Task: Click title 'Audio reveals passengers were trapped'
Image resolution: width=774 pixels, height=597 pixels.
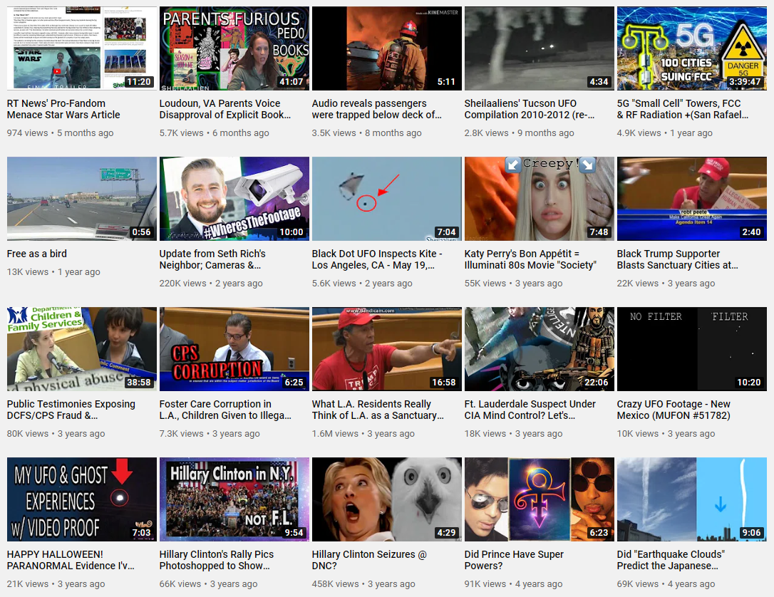Action: [x=376, y=109]
